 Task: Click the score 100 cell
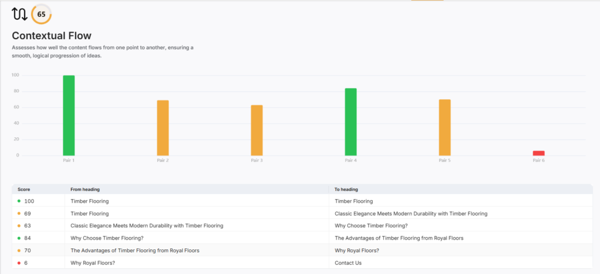[x=38, y=201]
